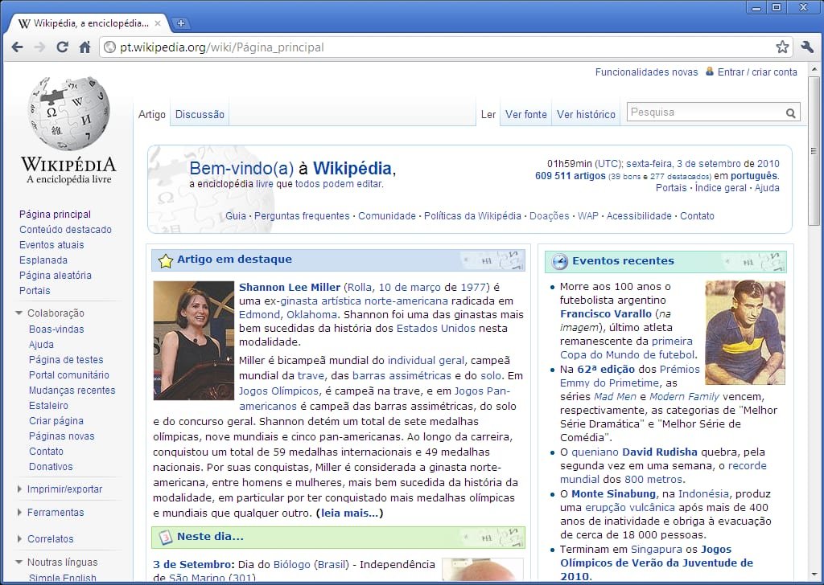Open the Simple English language link
The image size is (824, 585).
point(63,579)
